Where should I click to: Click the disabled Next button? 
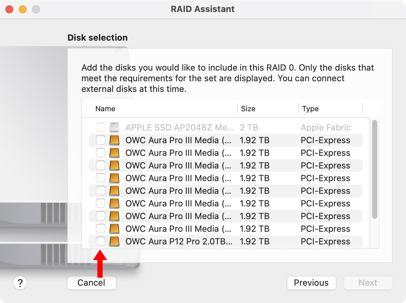coord(368,283)
